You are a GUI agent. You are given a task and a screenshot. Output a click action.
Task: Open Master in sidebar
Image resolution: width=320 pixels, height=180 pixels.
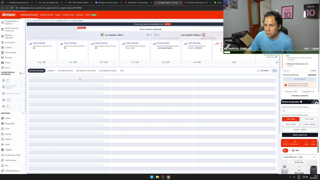pyautogui.click(x=8, y=62)
